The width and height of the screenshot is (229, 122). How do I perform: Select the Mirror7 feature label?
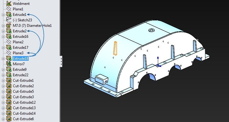(x=19, y=64)
